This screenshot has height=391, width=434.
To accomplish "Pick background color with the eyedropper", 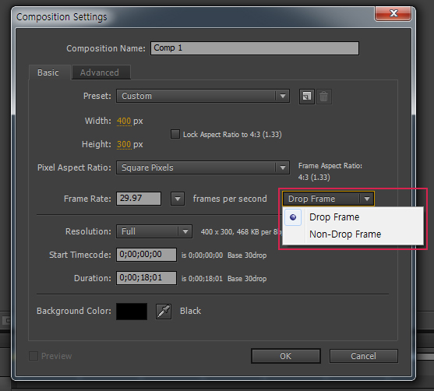I will coord(164,312).
